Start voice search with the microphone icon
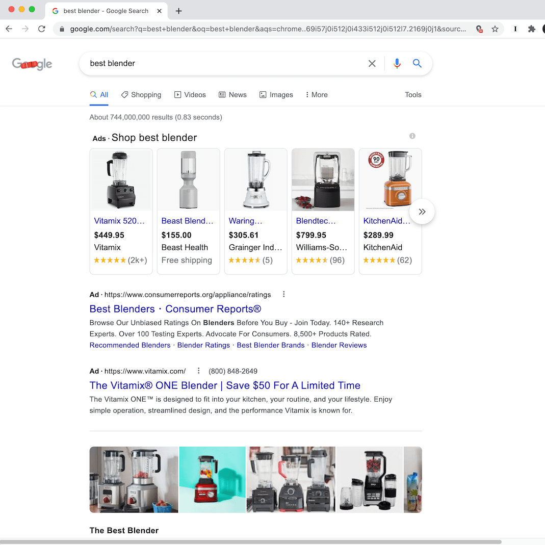Viewport: 545px width, 545px height. [x=397, y=64]
